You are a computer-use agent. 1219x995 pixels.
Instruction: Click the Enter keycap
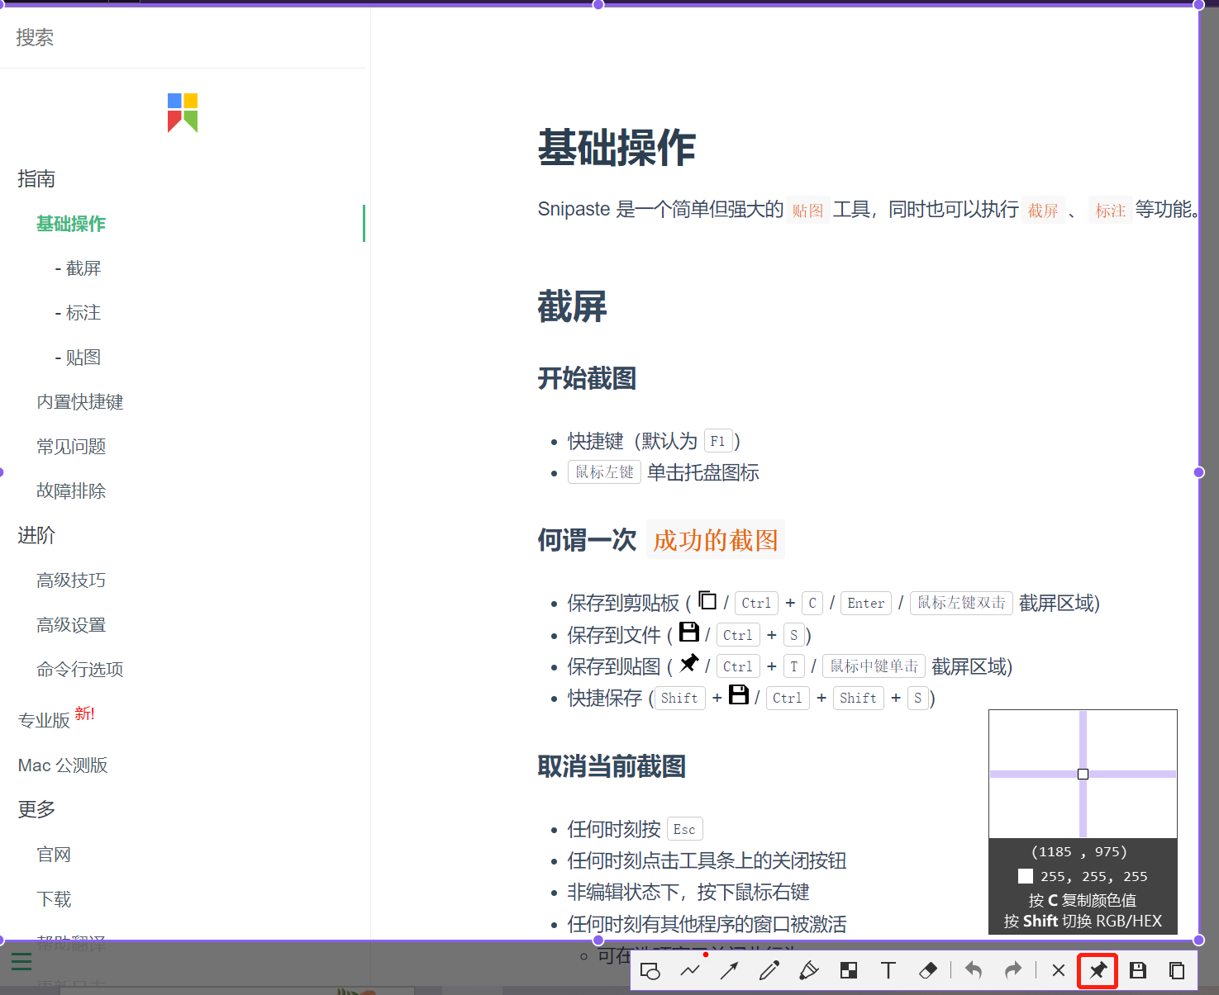tap(866, 603)
